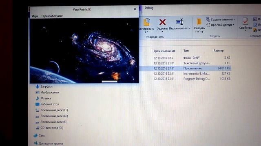The width and height of the screenshot is (261, 146).
Task: Click the white paddle in the game
Action: tap(110, 82)
